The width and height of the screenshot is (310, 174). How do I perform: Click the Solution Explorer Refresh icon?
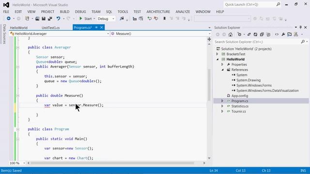255,34
